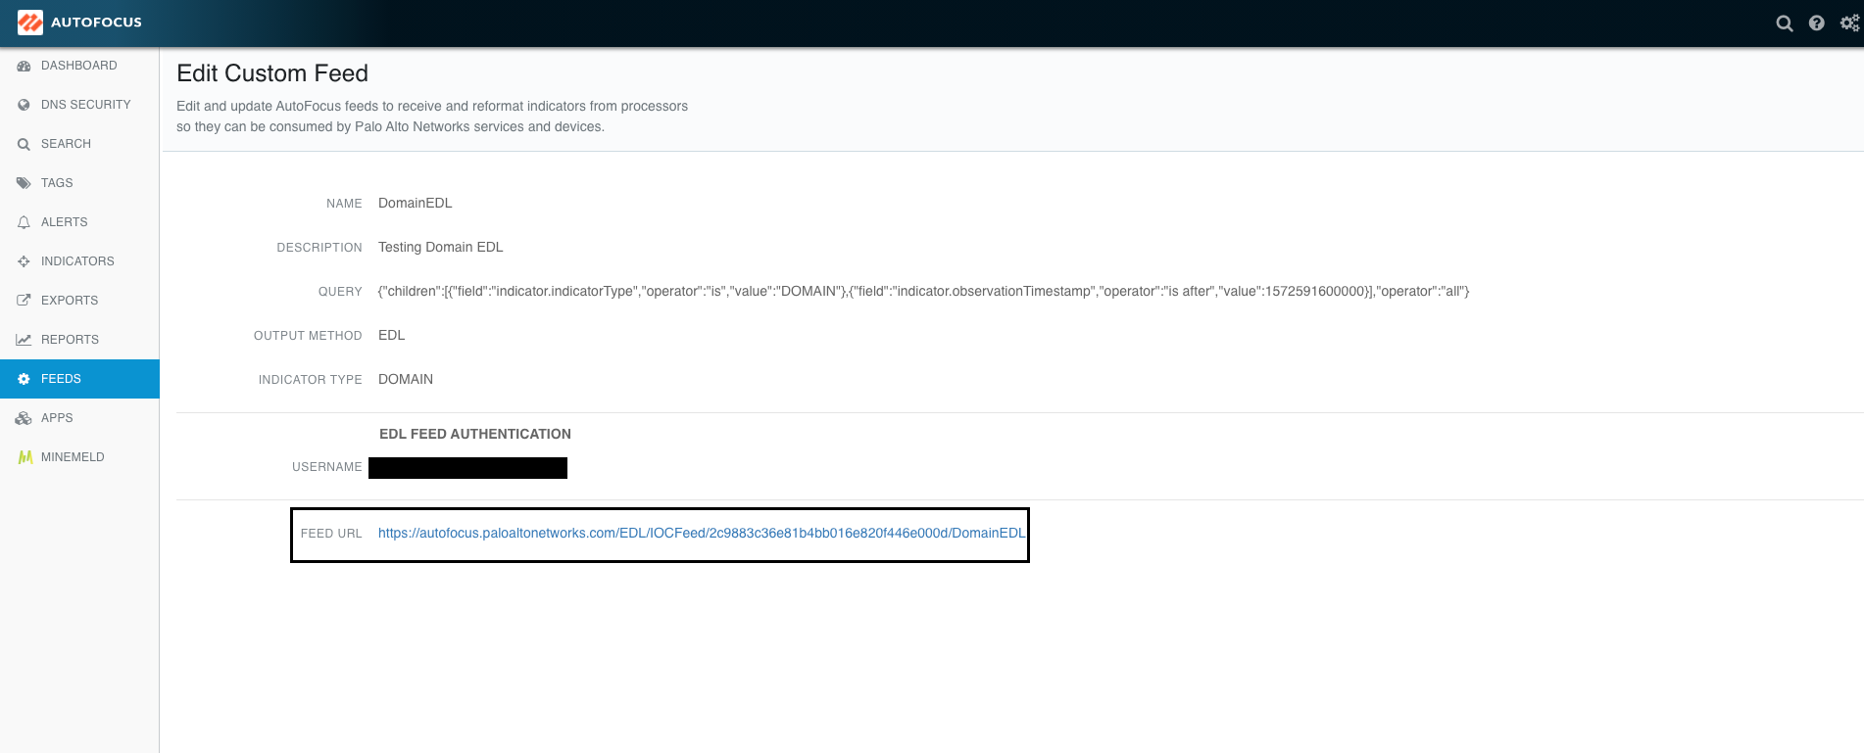1864x753 pixels.
Task: Click the AUTOFOCUS brand text
Action: tap(96, 23)
